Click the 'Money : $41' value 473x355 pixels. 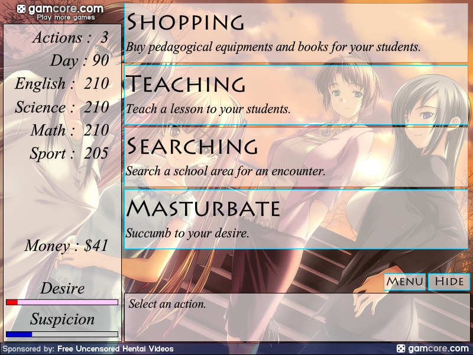click(66, 246)
